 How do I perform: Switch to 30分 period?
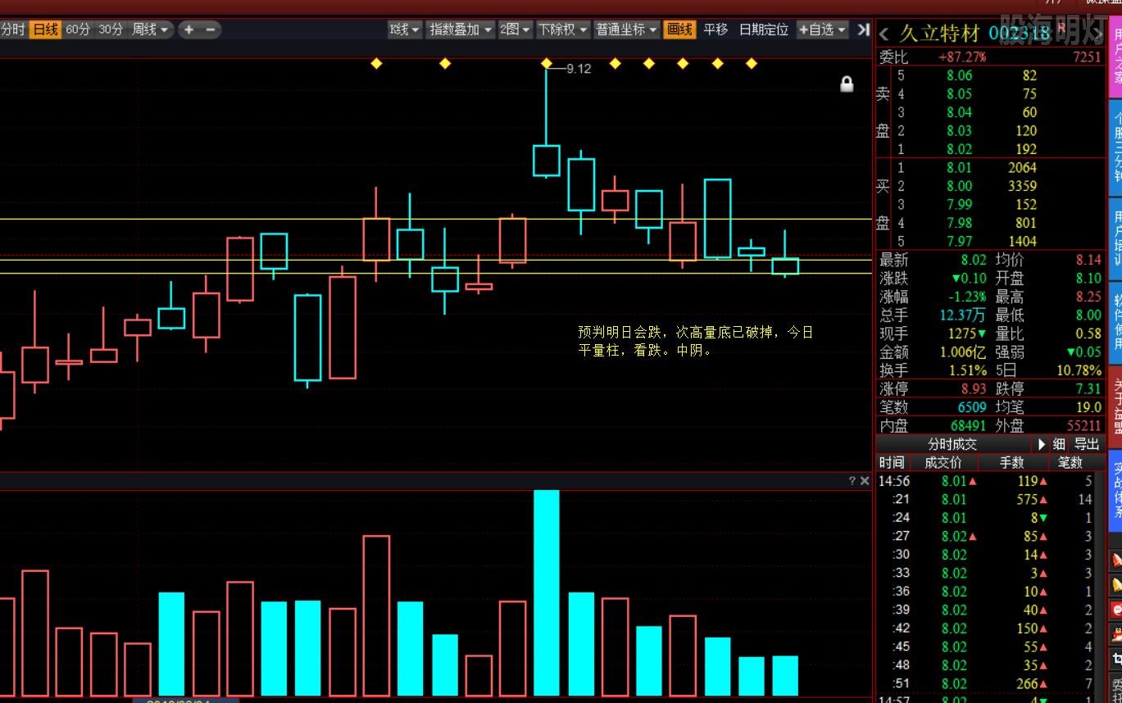coord(111,29)
